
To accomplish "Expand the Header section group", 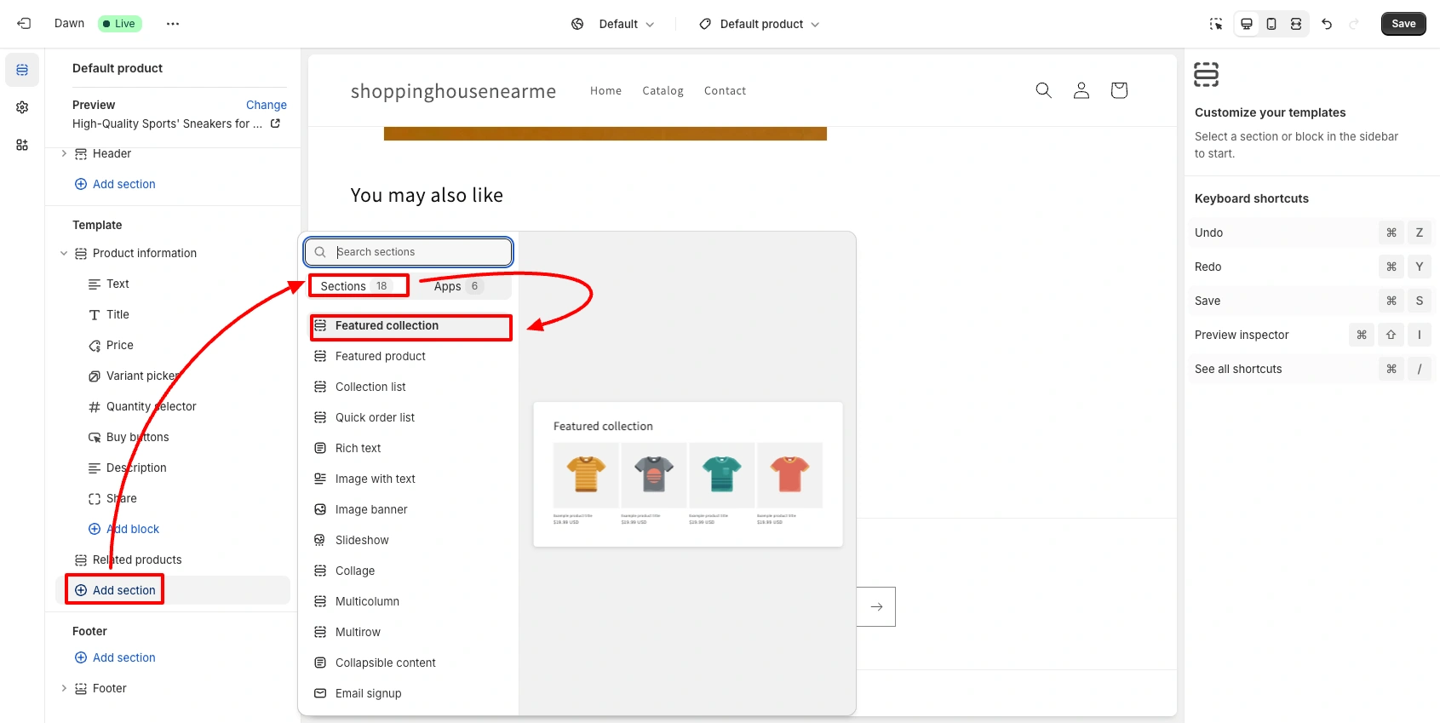I will tap(64, 153).
